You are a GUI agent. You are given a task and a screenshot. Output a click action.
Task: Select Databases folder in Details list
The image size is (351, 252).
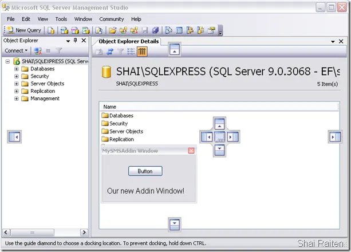point(117,116)
